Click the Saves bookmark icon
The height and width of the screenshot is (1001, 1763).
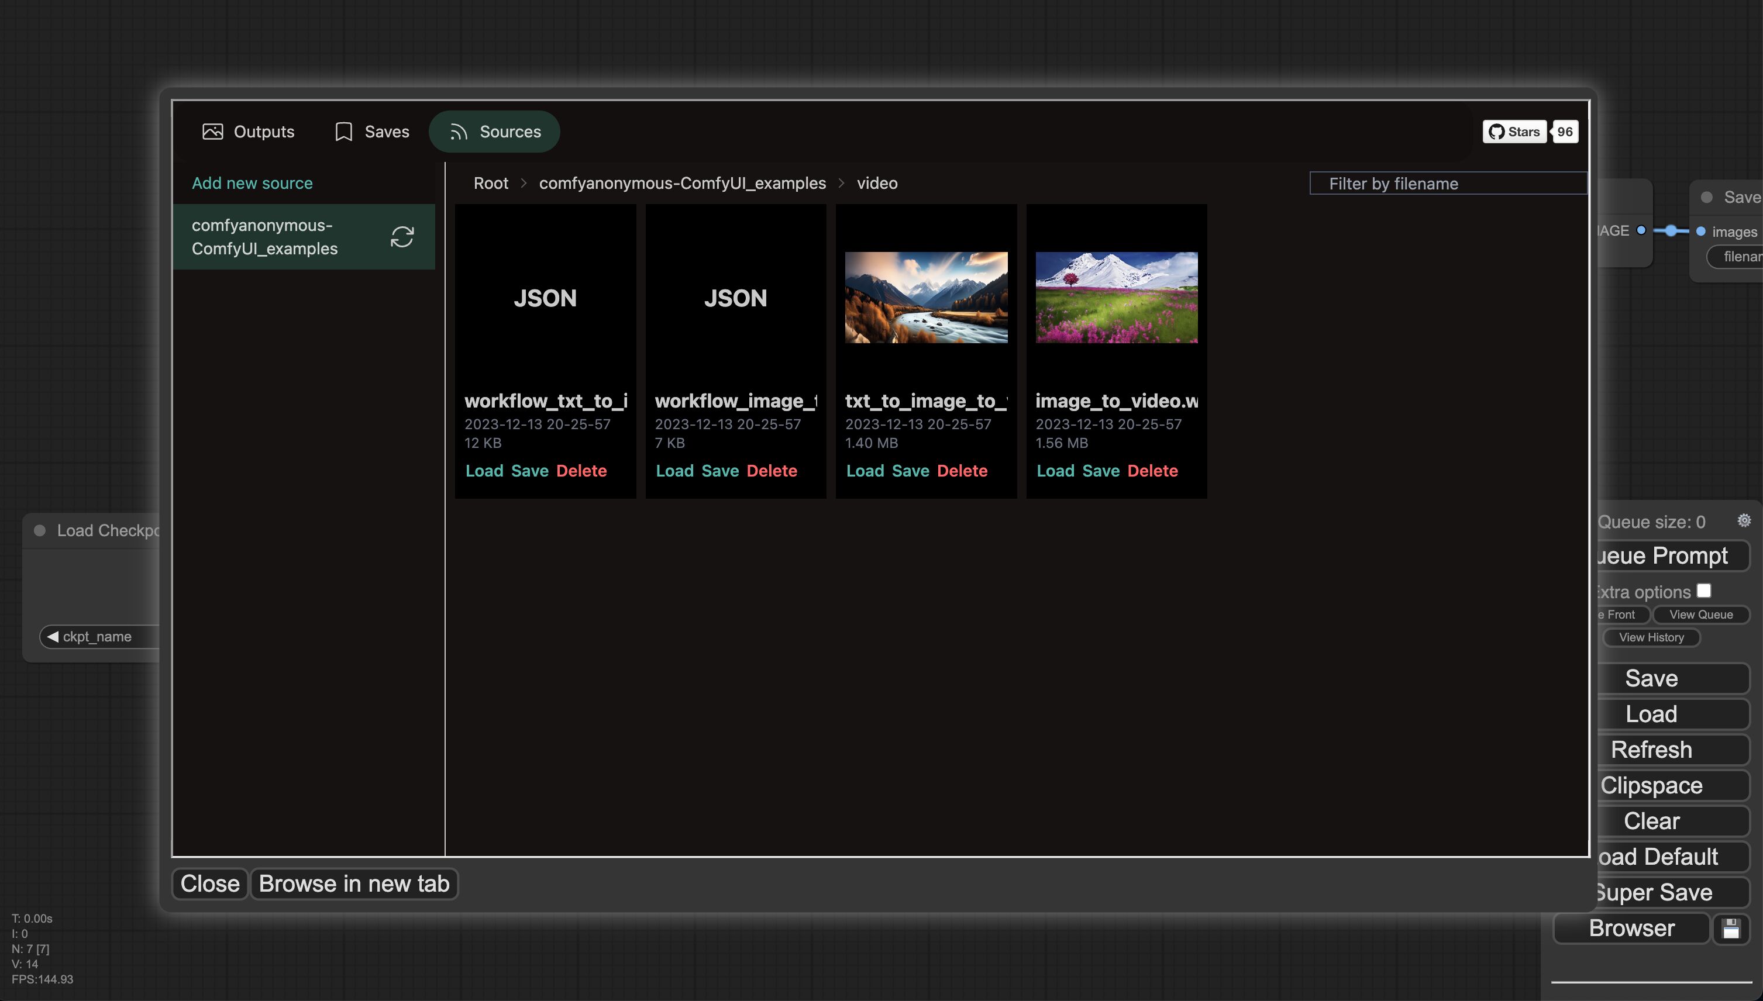coord(343,132)
